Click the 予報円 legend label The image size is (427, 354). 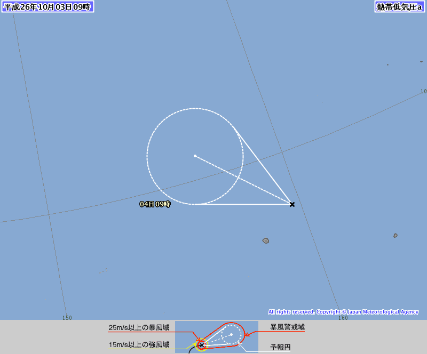[x=280, y=348]
